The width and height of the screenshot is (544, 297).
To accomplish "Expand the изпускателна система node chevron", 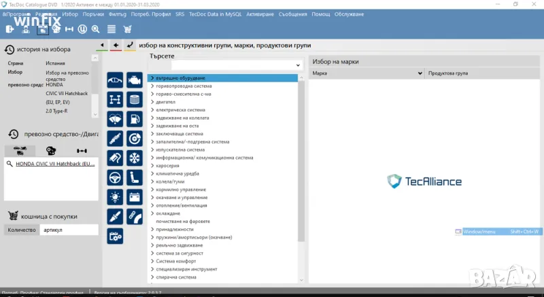I will coord(152,150).
